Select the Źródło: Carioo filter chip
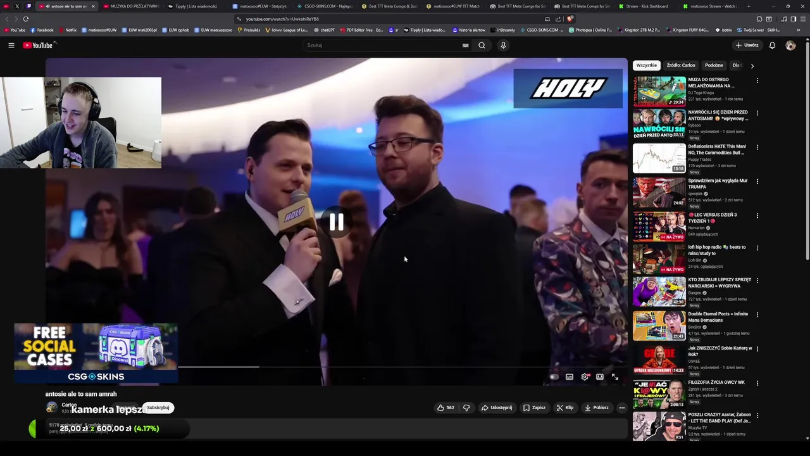The width and height of the screenshot is (810, 456). click(681, 65)
